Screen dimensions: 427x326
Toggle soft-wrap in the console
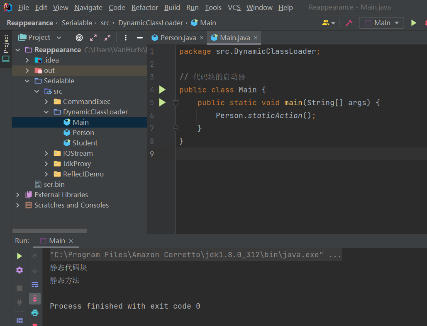[x=35, y=285]
